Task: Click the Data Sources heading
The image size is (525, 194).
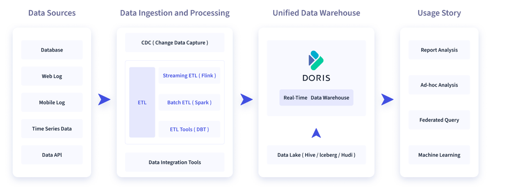Action: click(x=52, y=13)
